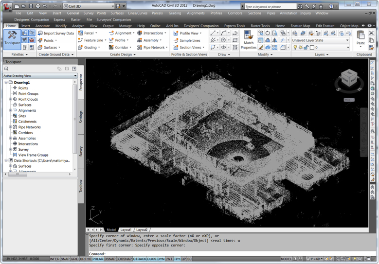The width and height of the screenshot is (379, 264).
Task: Click the Open folder icon in quick access toolbar
Action: (24, 6)
